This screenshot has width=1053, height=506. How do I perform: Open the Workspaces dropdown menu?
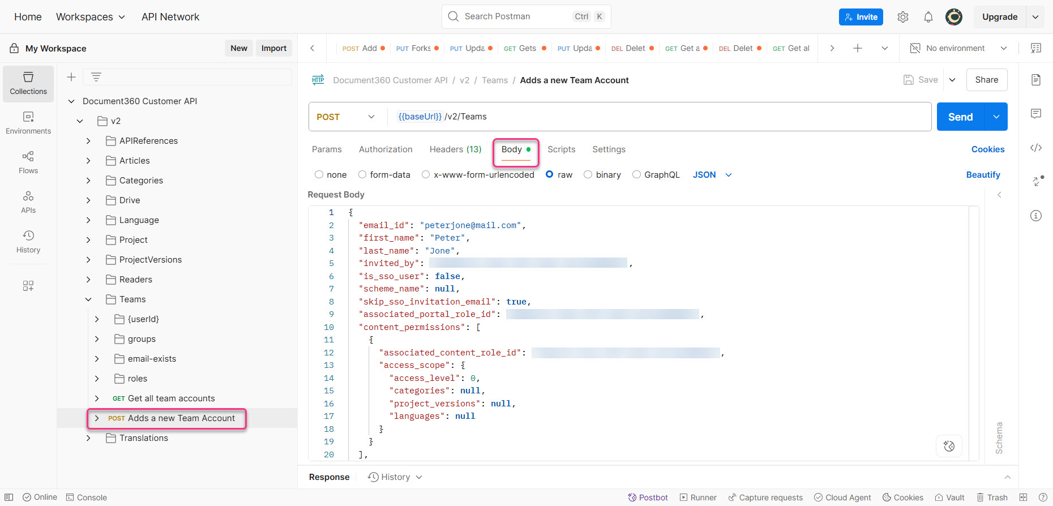[x=91, y=17]
